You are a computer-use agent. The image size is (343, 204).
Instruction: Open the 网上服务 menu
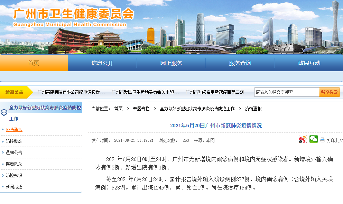[x=171, y=63]
